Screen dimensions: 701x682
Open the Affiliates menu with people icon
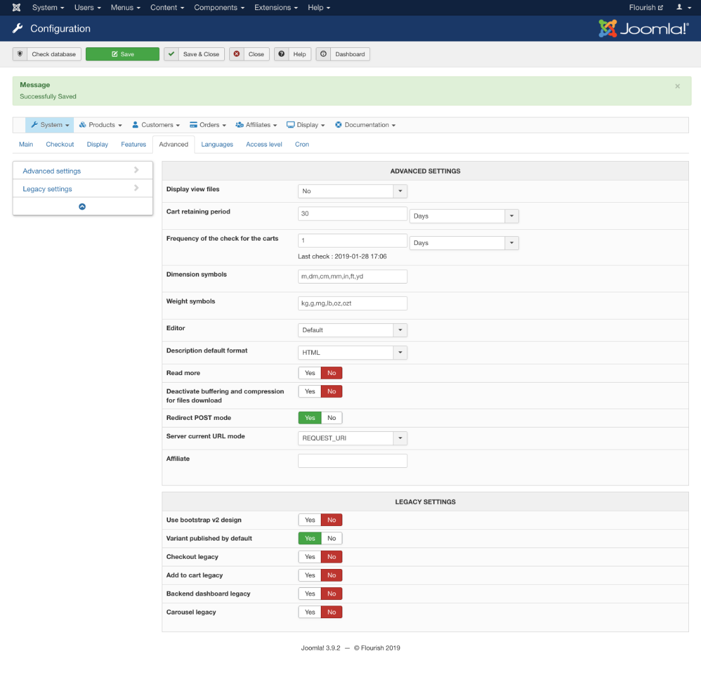point(256,125)
